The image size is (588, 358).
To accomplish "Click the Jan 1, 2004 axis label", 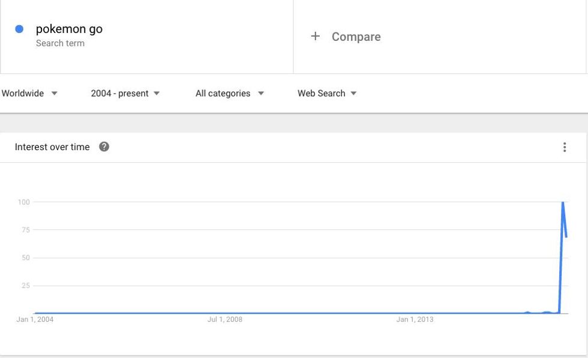I will [x=35, y=320].
